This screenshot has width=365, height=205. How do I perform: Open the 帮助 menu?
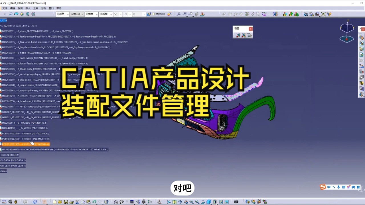click(x=59, y=8)
